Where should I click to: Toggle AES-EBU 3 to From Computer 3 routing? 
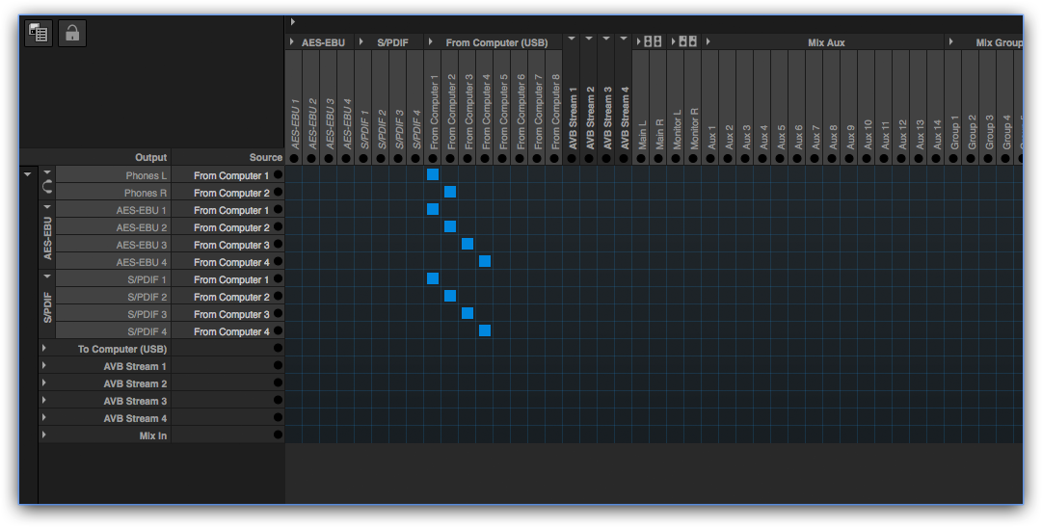(468, 244)
